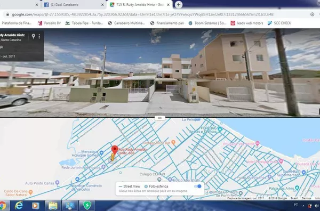Click the Vintage Rock Bar marker
Screen dimensions: 320x211
173,142
